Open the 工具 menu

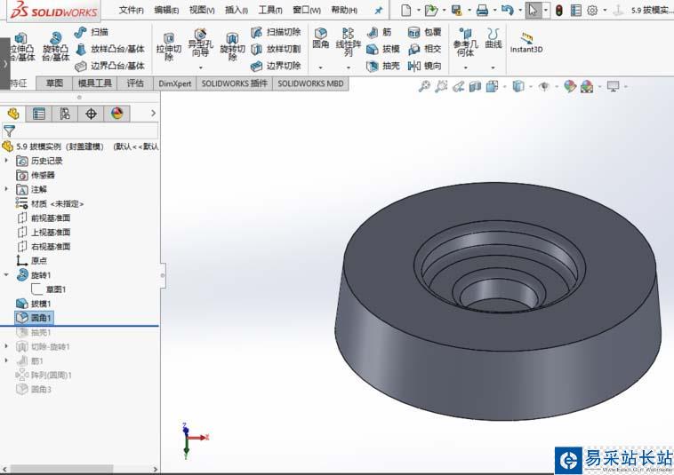point(269,11)
